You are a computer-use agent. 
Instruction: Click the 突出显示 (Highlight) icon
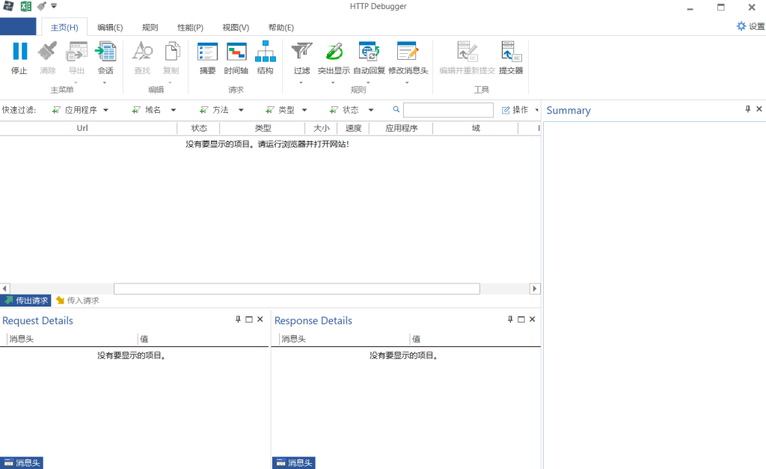(334, 52)
